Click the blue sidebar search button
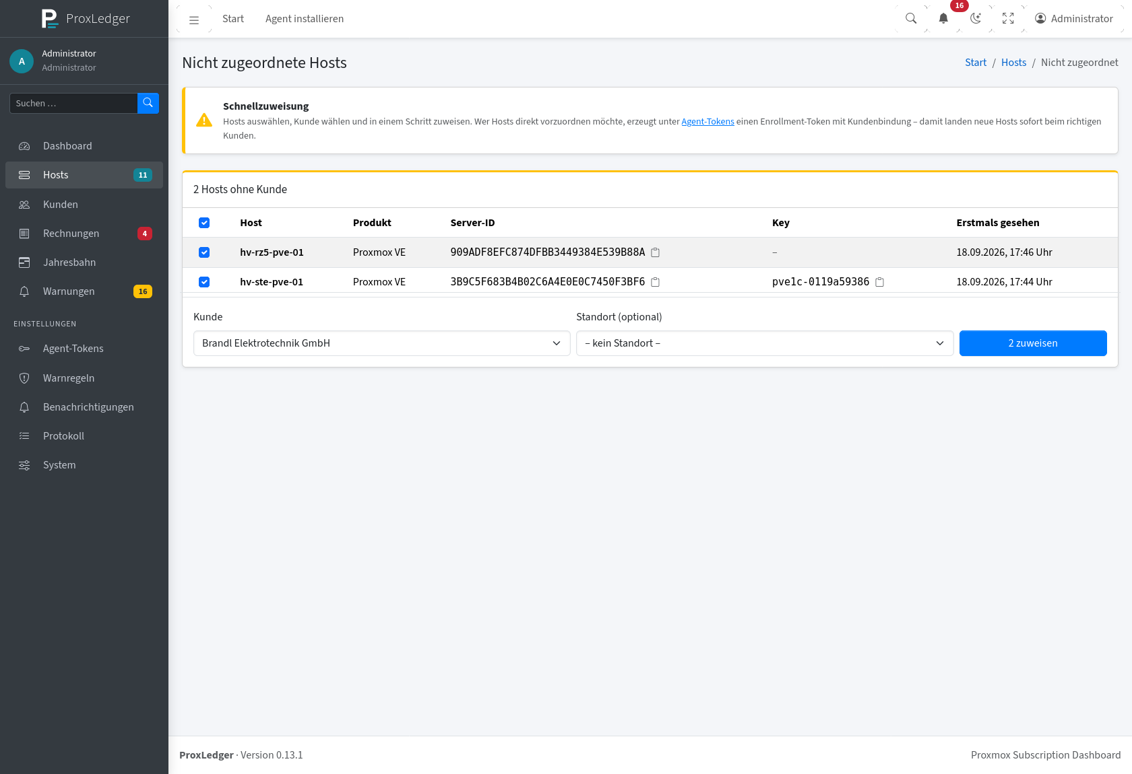This screenshot has height=774, width=1132. [x=148, y=103]
